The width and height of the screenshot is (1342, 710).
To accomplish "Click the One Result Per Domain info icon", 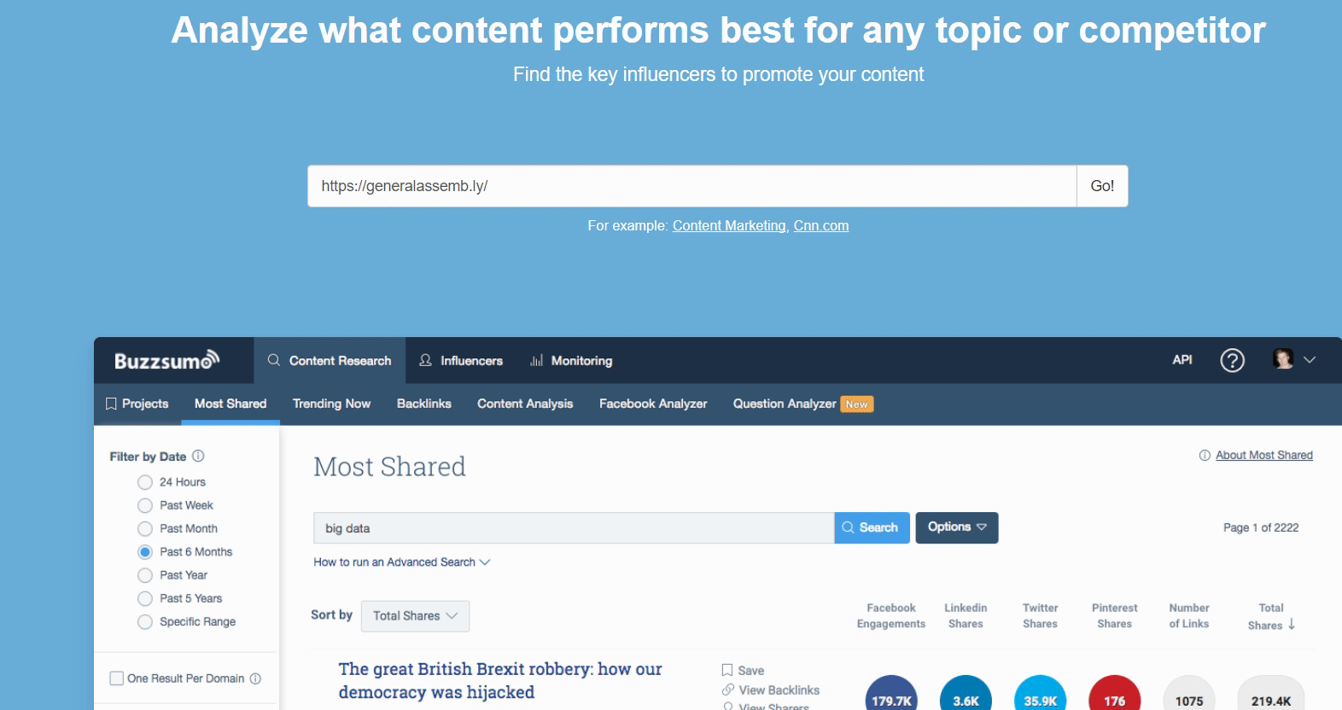I will pos(255,678).
